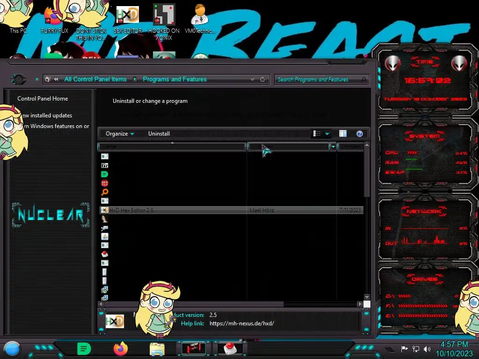Sort by the Publisher column header
The height and width of the screenshot is (359, 479).
tap(289, 147)
